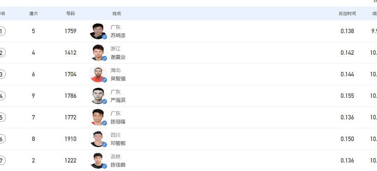Click the 姓名 column header

coord(117,14)
